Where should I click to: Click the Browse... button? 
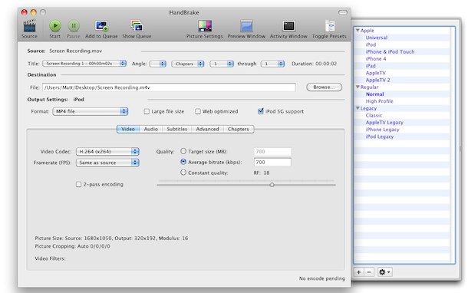click(x=324, y=87)
